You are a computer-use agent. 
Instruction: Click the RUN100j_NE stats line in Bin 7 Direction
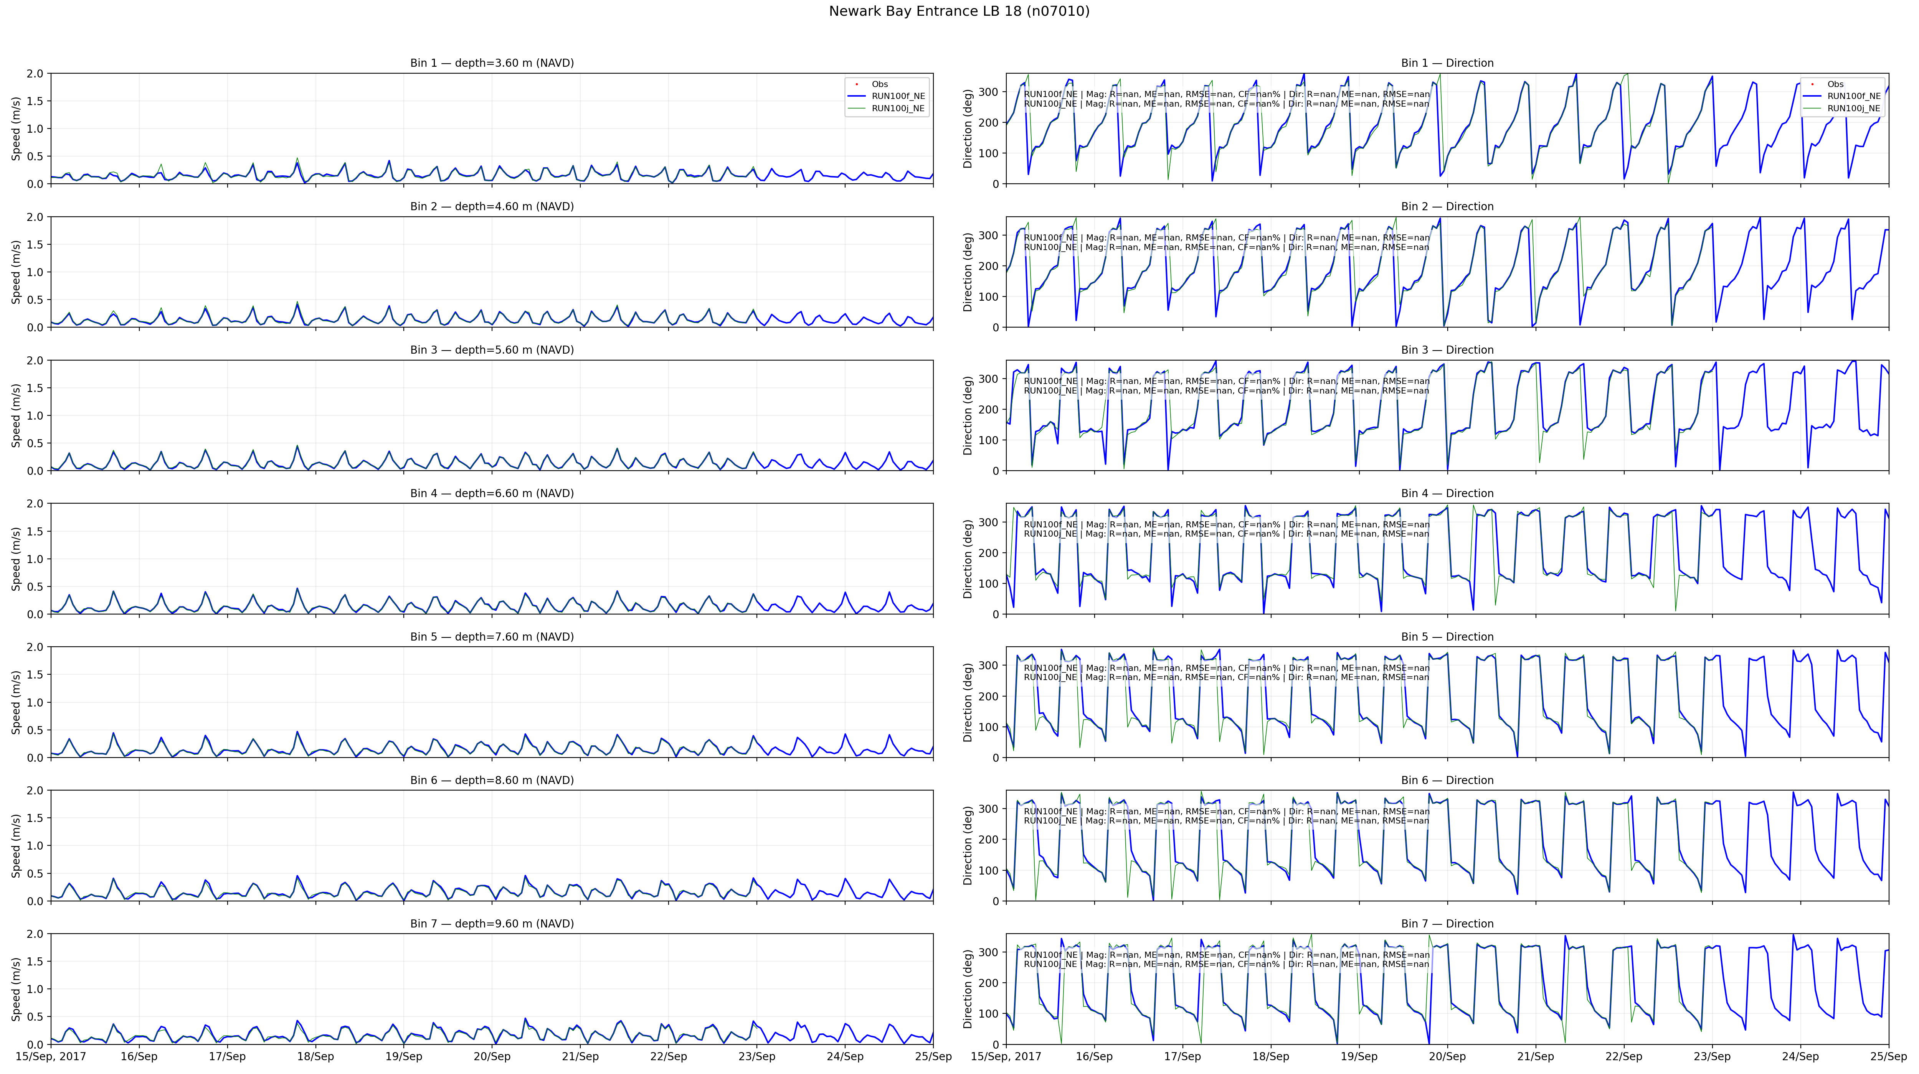click(1226, 964)
